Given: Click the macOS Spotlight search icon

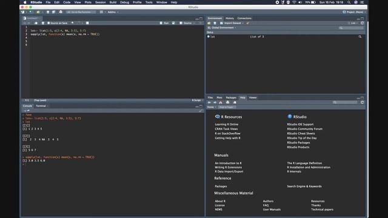Looking at the screenshot, I should click(x=349, y=2).
